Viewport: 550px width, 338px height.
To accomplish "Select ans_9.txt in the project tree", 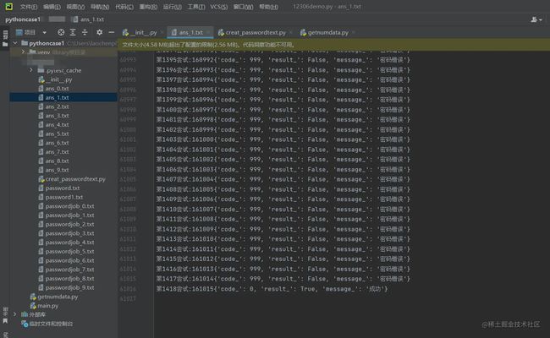I will click(57, 170).
